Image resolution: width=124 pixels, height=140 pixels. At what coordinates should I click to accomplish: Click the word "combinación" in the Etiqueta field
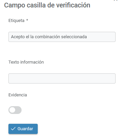tap(48, 37)
